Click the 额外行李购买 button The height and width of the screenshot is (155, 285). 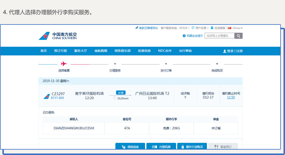[x=192, y=147]
